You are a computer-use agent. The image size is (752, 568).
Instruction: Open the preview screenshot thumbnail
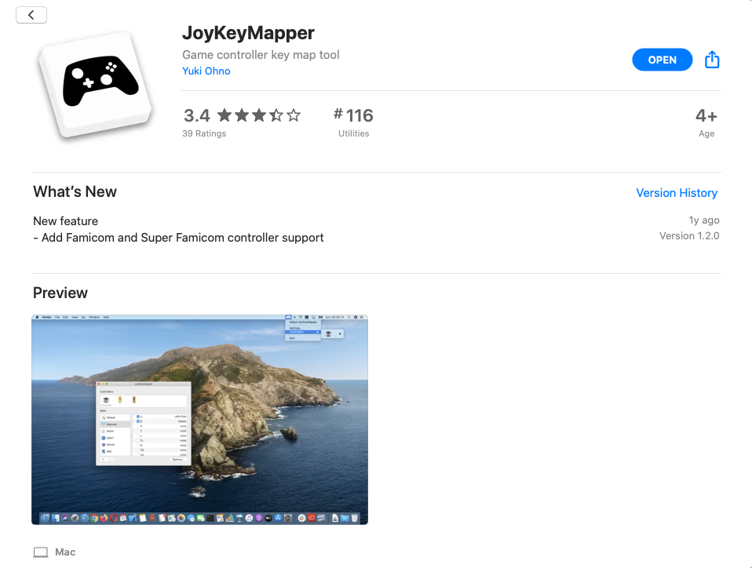click(199, 420)
